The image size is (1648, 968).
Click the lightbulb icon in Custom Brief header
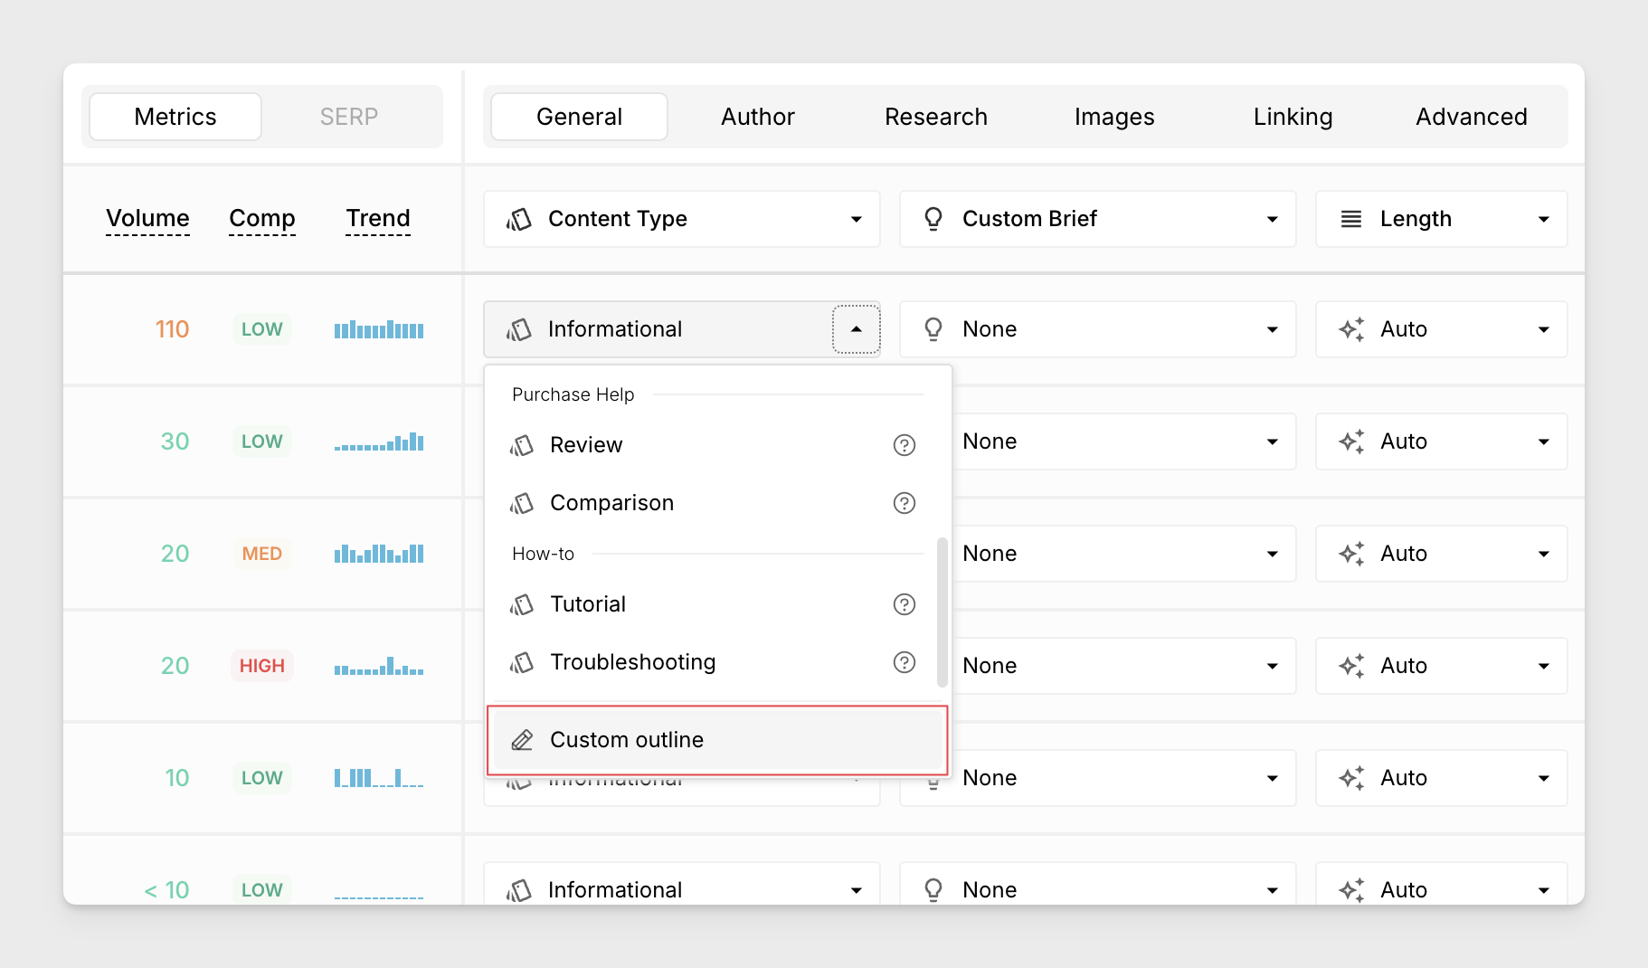coord(933,219)
